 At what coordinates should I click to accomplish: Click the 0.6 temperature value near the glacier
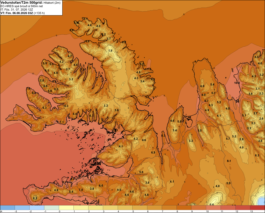211,205
